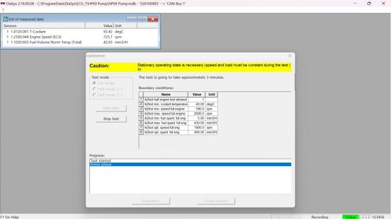Click the 42.65 fuel volume value

[108, 43]
